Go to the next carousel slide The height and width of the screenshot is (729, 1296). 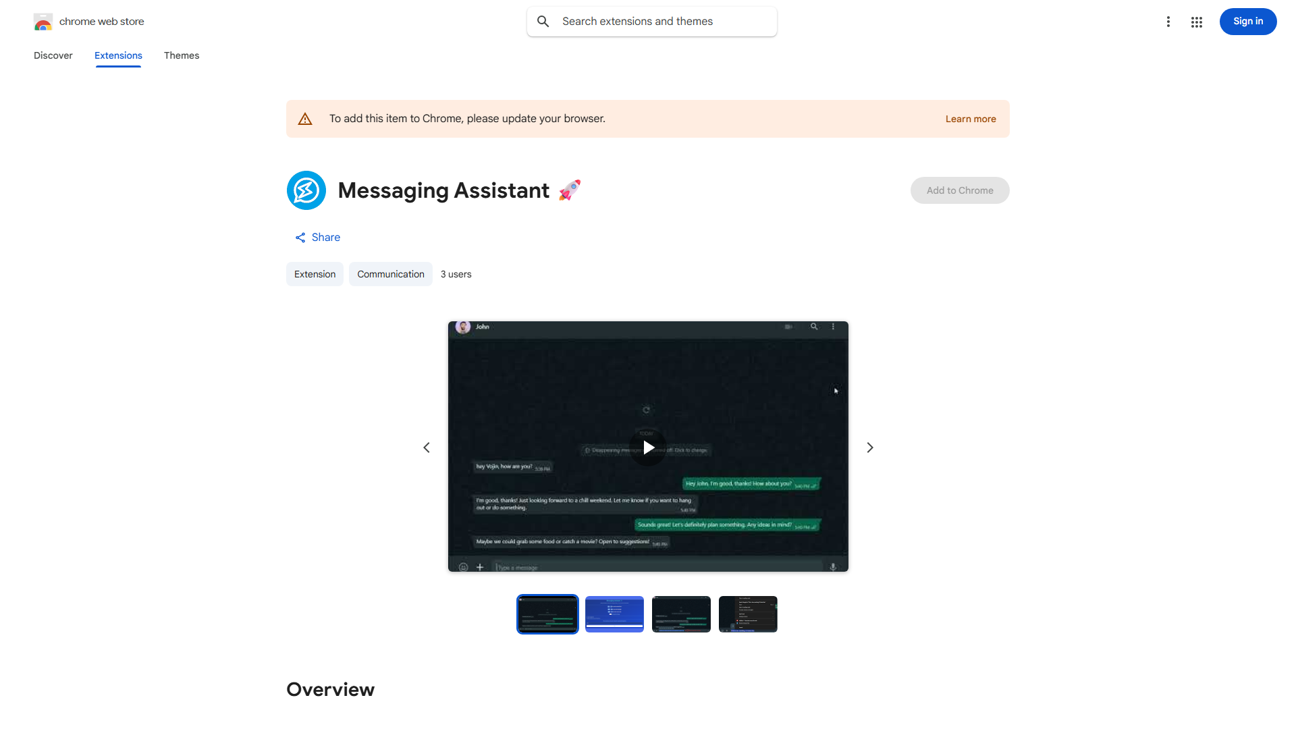coord(869,447)
